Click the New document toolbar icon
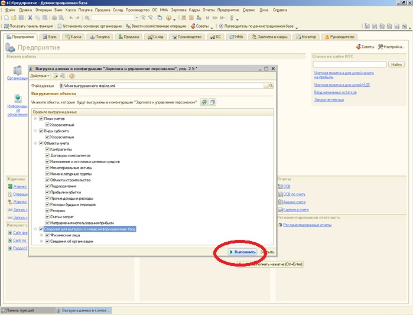Screen dimensions: 413x315 pyautogui.click(x=6, y=18)
